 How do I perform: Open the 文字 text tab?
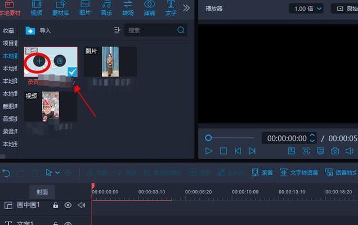[x=171, y=8]
